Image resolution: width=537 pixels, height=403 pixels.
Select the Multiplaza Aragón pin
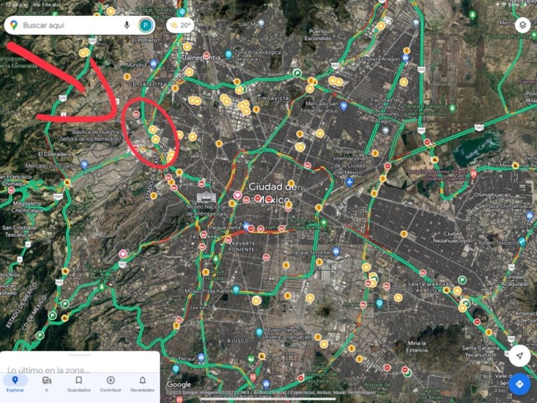(405, 58)
